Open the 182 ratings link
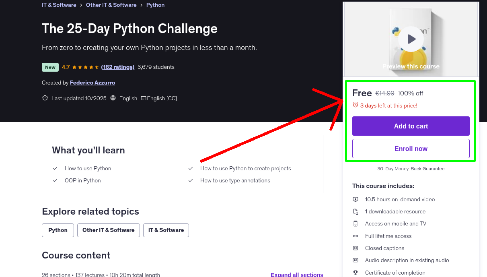487x277 pixels. pos(117,67)
